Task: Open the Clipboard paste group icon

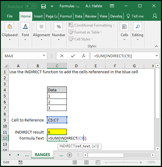Action: tap(9, 27)
